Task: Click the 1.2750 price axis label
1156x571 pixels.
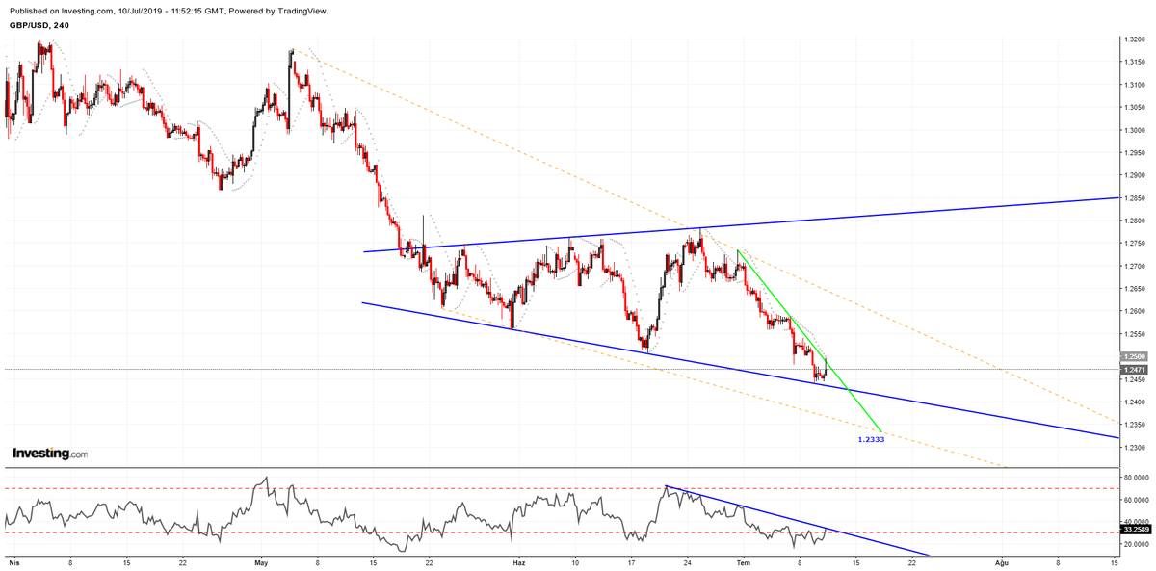Action: pos(1135,244)
